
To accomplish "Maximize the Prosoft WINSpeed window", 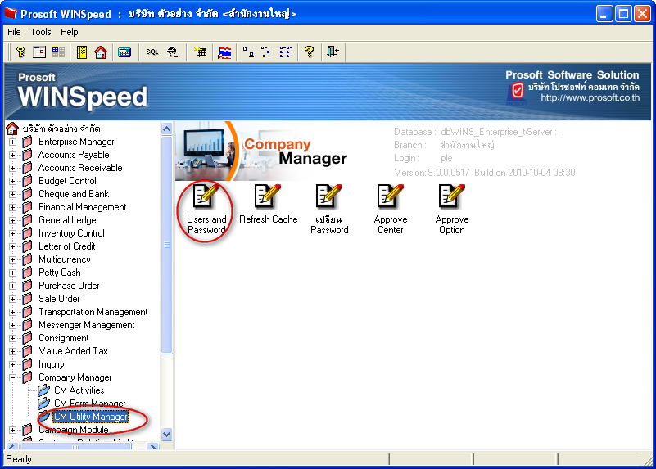I will (x=623, y=14).
